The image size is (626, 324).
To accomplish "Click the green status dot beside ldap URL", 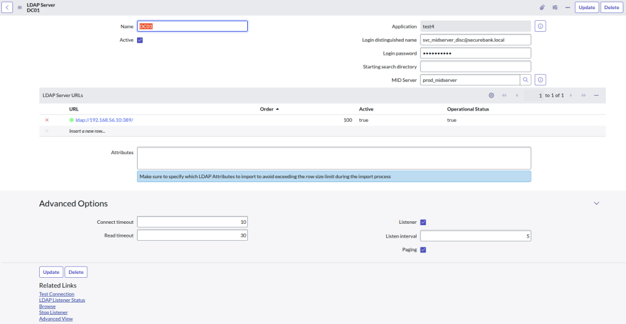I will [x=72, y=120].
